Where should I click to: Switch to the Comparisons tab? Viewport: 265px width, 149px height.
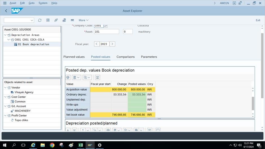pyautogui.click(x=125, y=57)
